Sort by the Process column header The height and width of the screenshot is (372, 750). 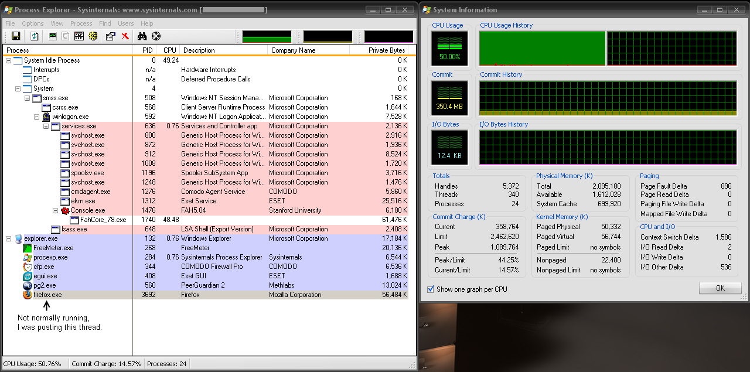[69, 50]
